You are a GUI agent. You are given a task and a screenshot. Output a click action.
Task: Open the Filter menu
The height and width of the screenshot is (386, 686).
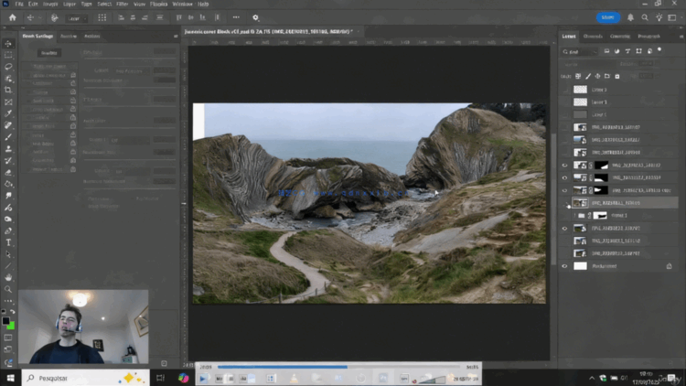pos(122,4)
